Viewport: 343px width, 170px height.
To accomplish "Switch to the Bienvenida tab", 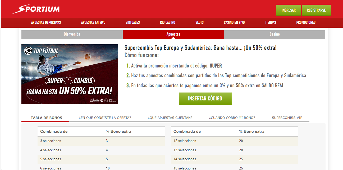I will coord(71,35).
